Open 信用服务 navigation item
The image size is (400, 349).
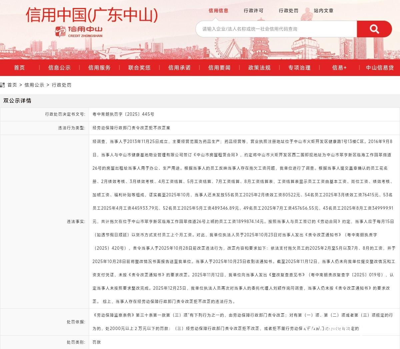99,68
